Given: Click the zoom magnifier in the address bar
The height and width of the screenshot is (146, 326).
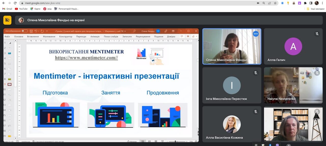Looking at the screenshot, I should point(264,3).
